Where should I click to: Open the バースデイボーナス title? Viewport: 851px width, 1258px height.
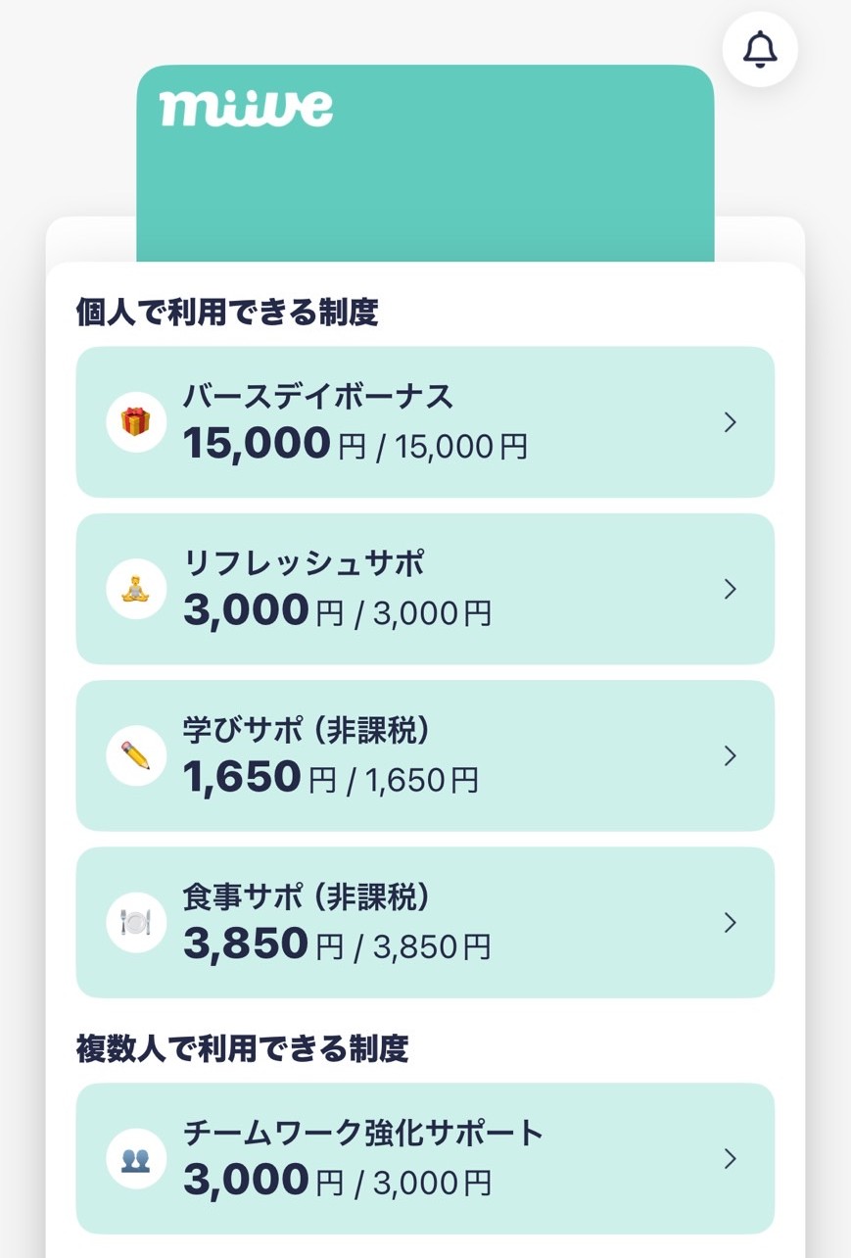(318, 397)
